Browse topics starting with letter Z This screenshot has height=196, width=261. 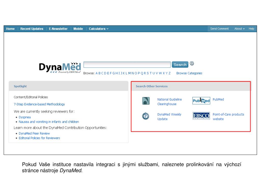coord(169,73)
